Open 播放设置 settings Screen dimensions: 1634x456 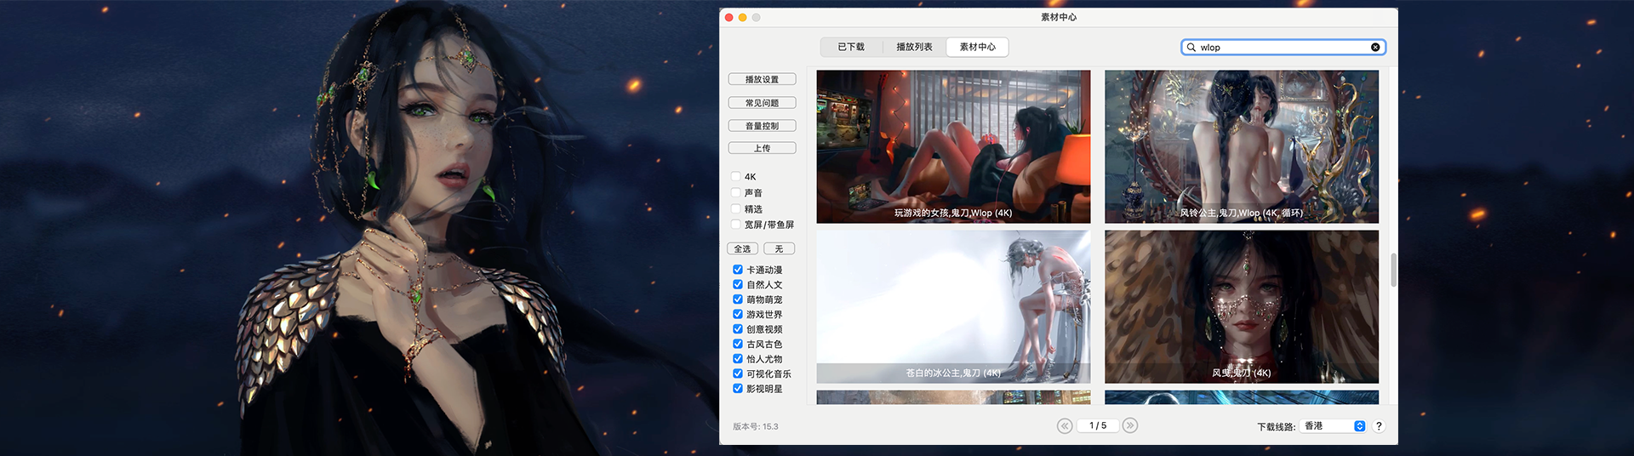(x=762, y=79)
